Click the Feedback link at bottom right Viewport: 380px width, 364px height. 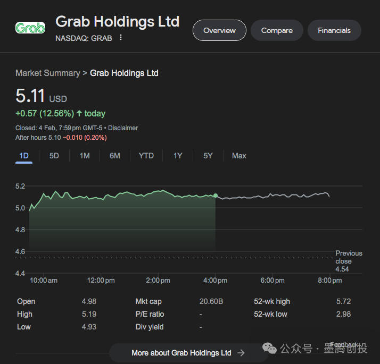click(x=345, y=345)
